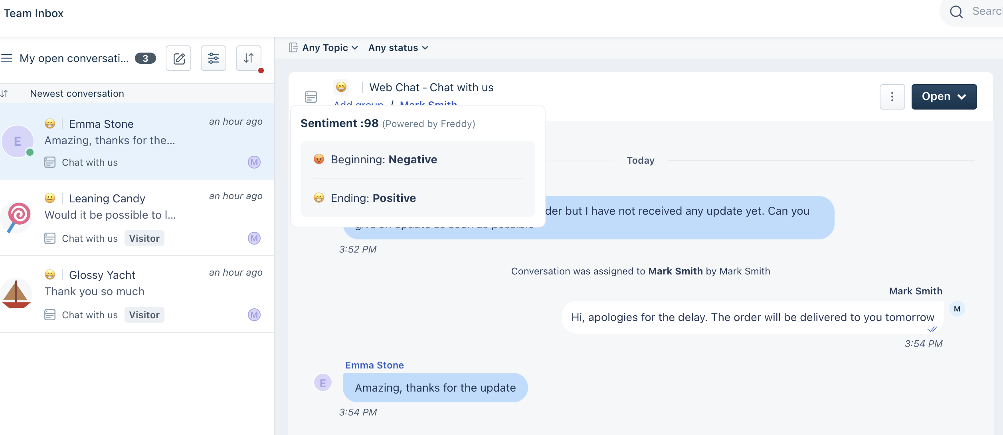This screenshot has width=1003, height=435.
Task: Expand the Any status filter dropdown
Action: pos(398,48)
